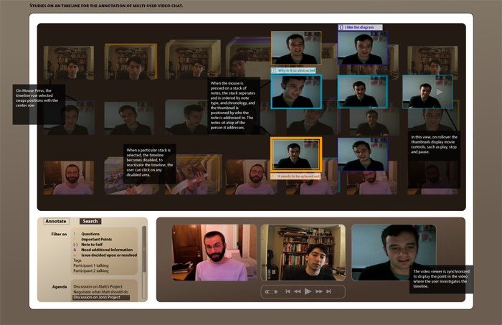Open the 'I like the diagram' note

362,27
